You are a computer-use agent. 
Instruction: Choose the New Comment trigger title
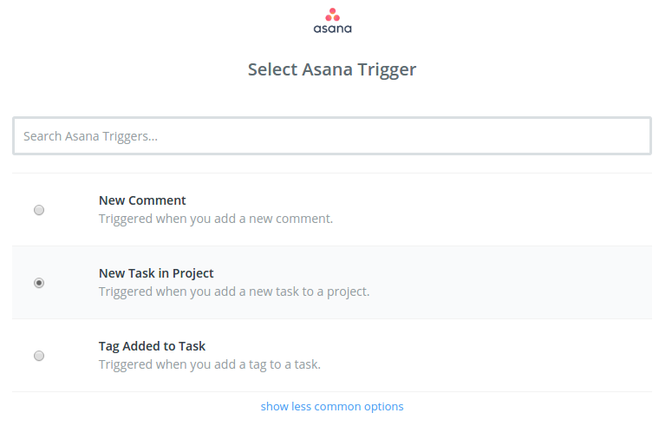click(x=142, y=200)
